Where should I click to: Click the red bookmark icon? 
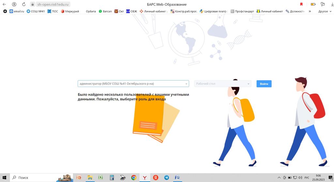[x=301, y=4]
